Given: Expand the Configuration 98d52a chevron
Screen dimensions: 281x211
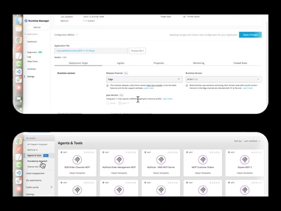Looking at the screenshot, I should pos(77,35).
